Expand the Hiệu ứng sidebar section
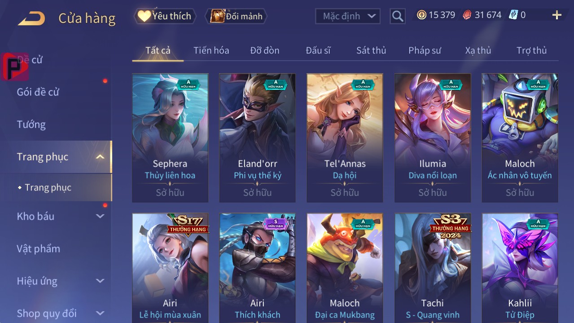 pyautogui.click(x=100, y=281)
